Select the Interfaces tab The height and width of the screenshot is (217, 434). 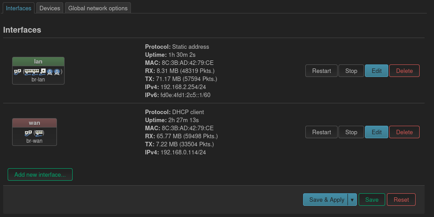click(18, 8)
